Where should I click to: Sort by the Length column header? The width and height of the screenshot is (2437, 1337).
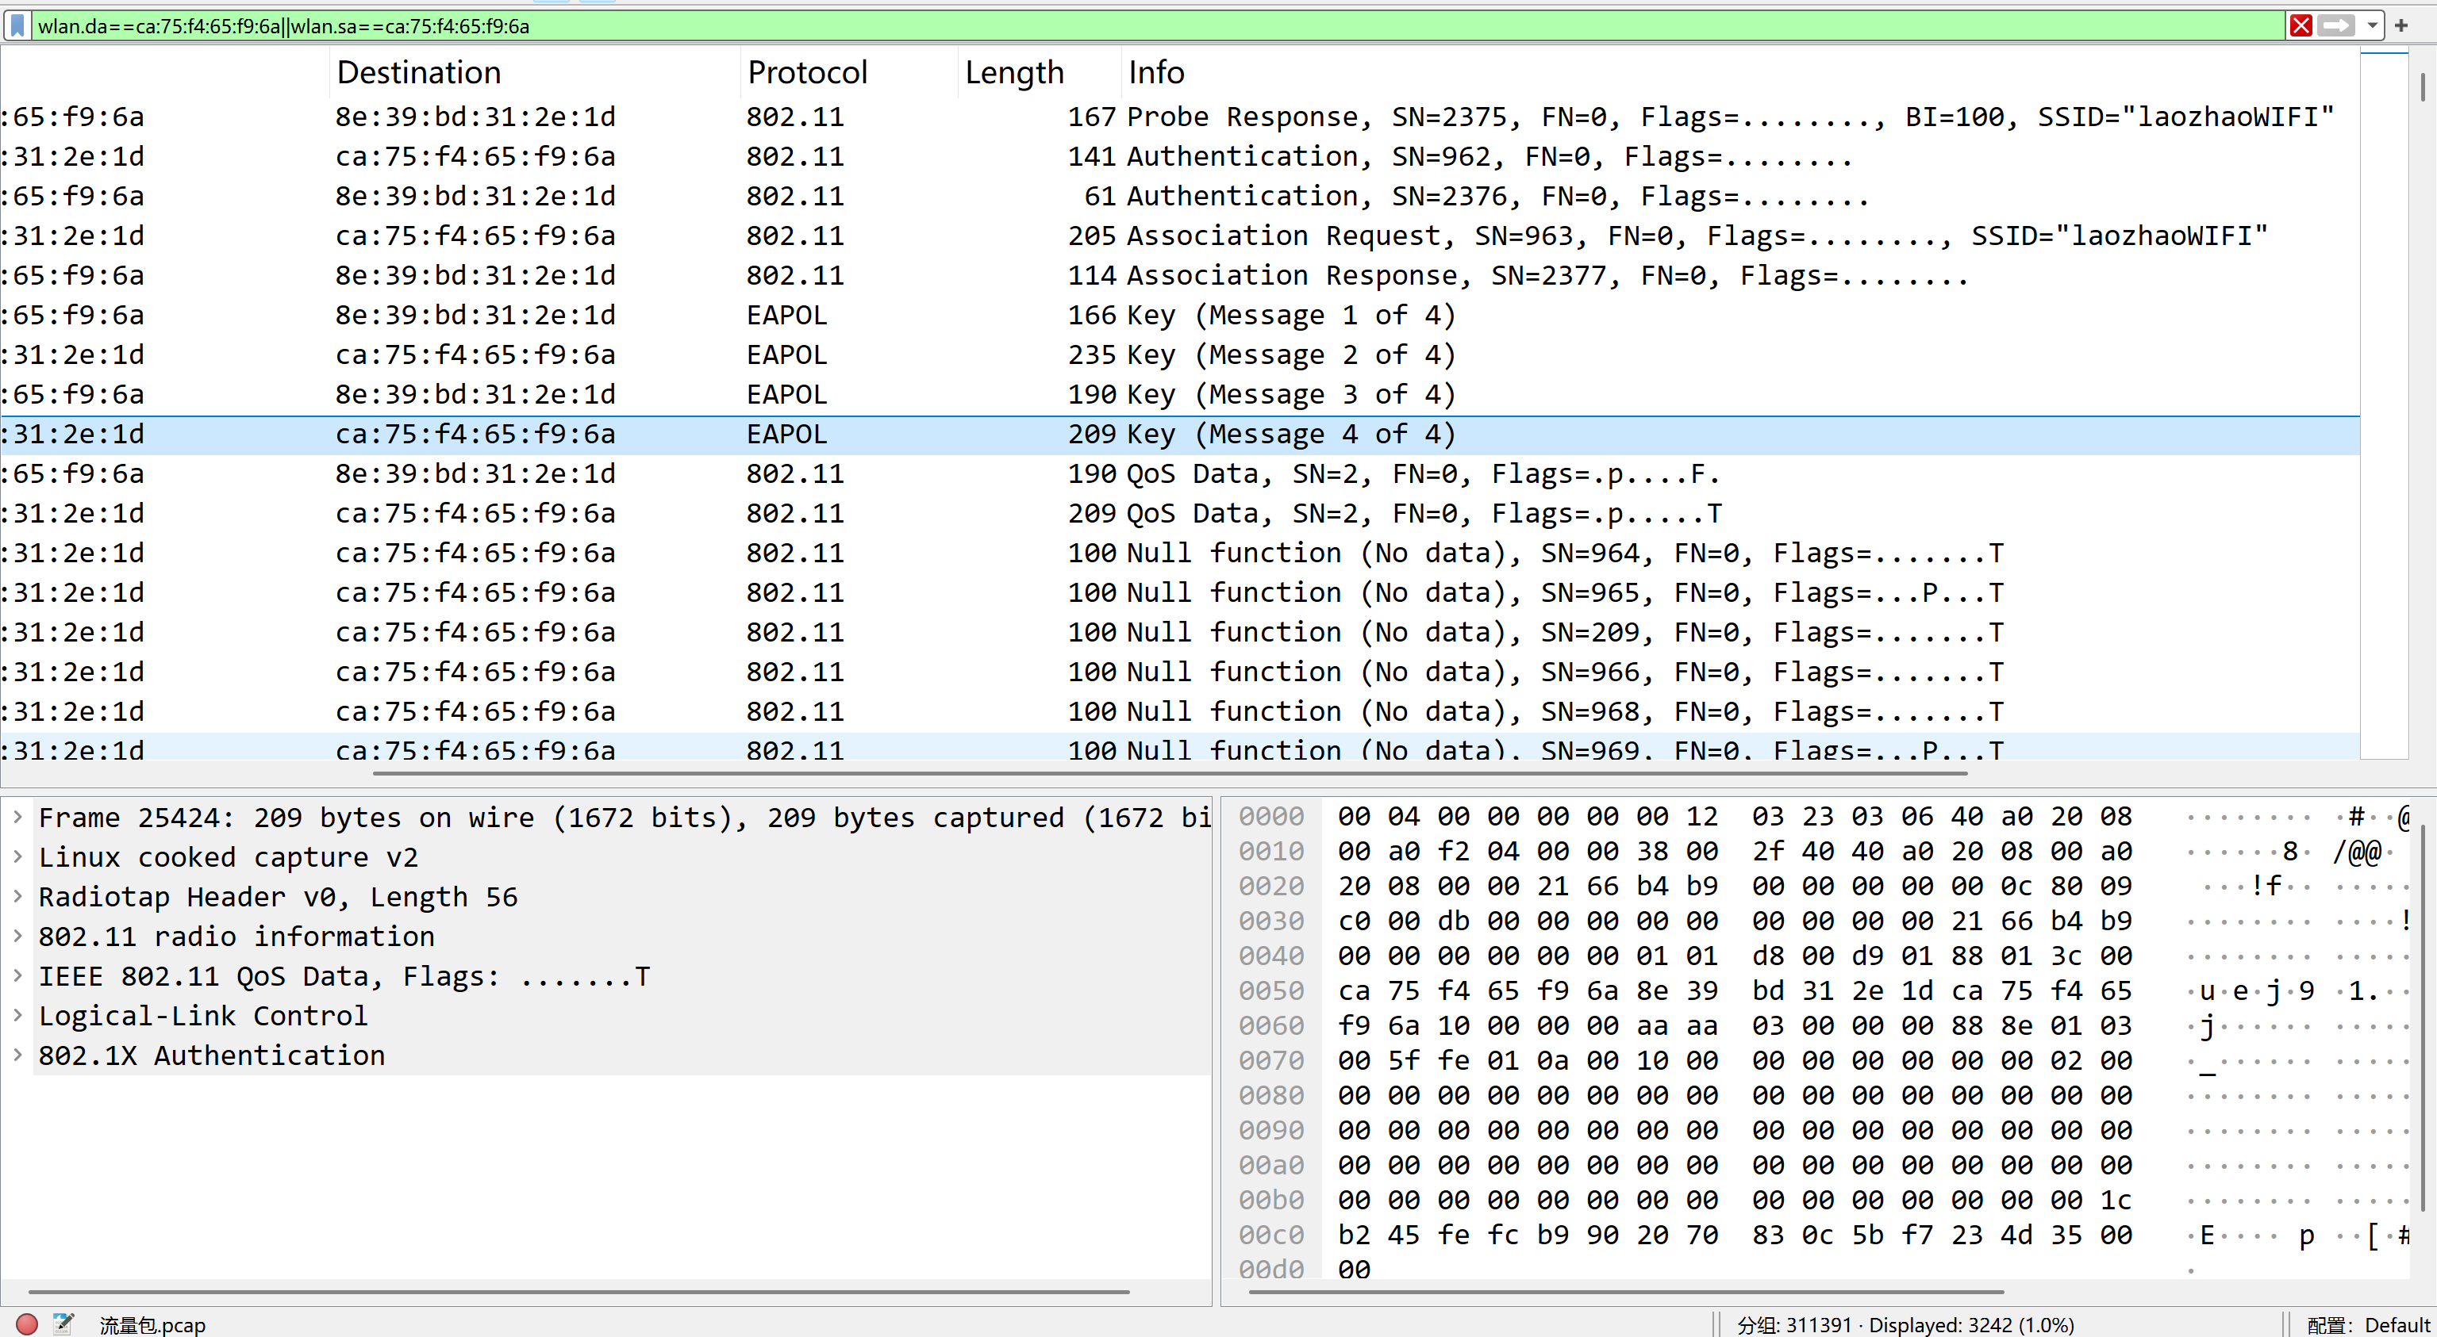(x=1014, y=72)
